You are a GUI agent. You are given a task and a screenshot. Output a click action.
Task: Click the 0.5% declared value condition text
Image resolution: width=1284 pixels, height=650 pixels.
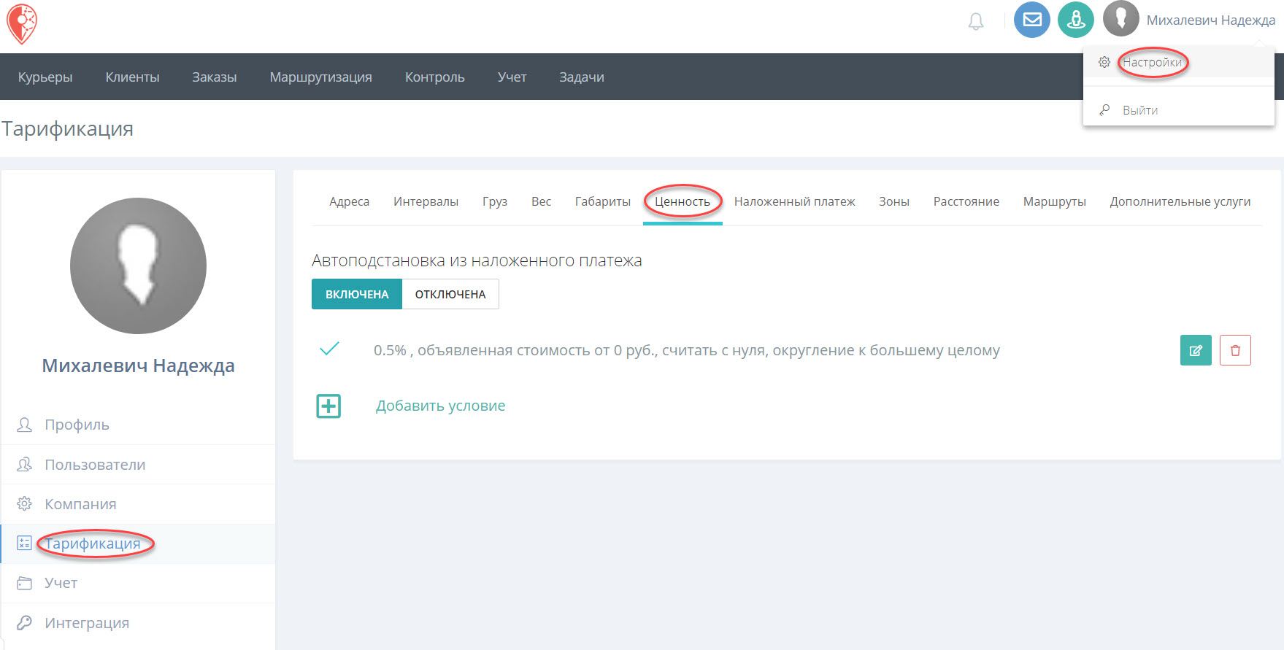tap(687, 350)
